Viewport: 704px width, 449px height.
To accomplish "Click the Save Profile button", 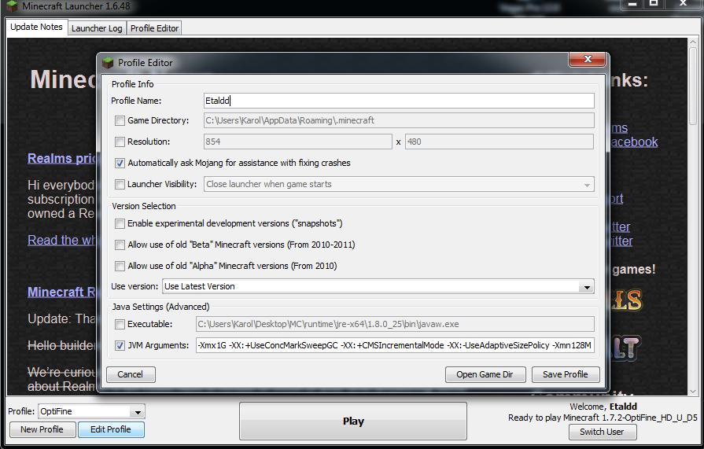I will 566,374.
